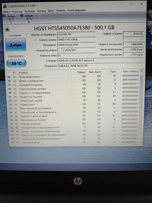Click the standard field ATA8-ACS
The image size is (152, 203).
[x=101, y=60]
